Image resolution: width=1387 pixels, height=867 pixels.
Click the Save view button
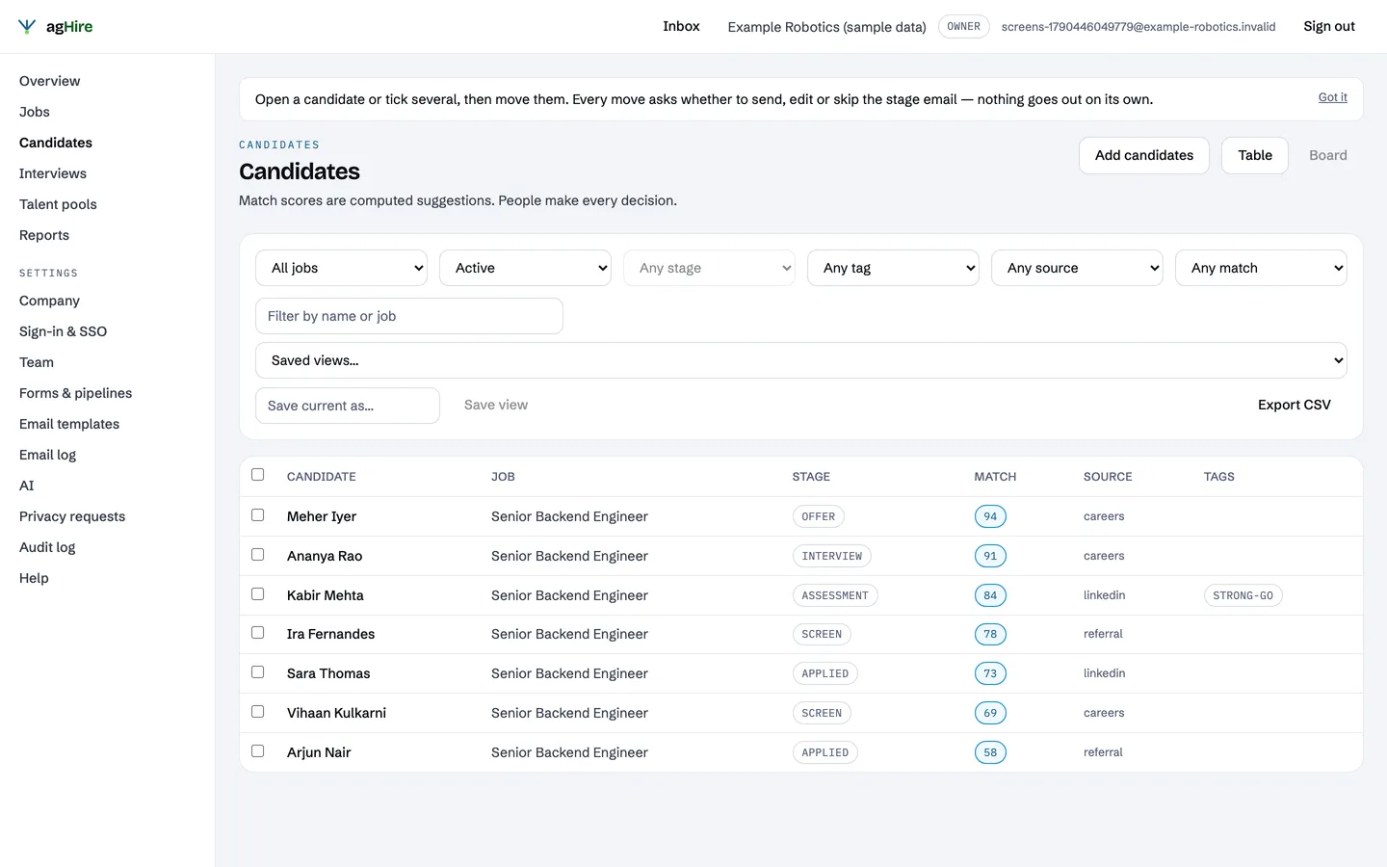pyautogui.click(x=496, y=405)
